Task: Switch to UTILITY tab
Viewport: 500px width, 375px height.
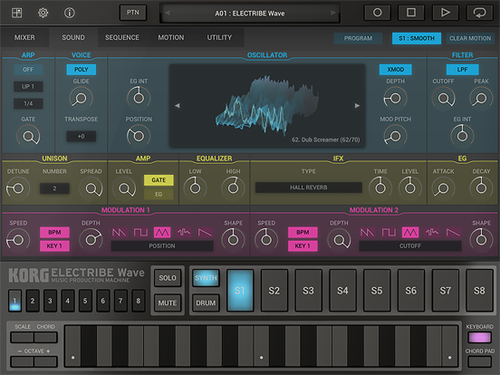Action: click(x=219, y=37)
